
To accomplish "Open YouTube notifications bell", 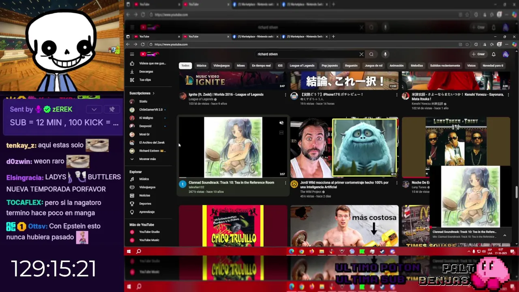I will 493,54.
